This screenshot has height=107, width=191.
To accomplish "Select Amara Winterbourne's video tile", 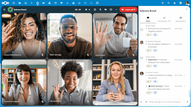I will click(x=24, y=36).
